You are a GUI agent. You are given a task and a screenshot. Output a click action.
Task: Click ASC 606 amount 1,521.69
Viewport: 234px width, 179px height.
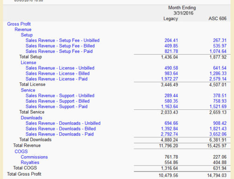tap(218, 107)
